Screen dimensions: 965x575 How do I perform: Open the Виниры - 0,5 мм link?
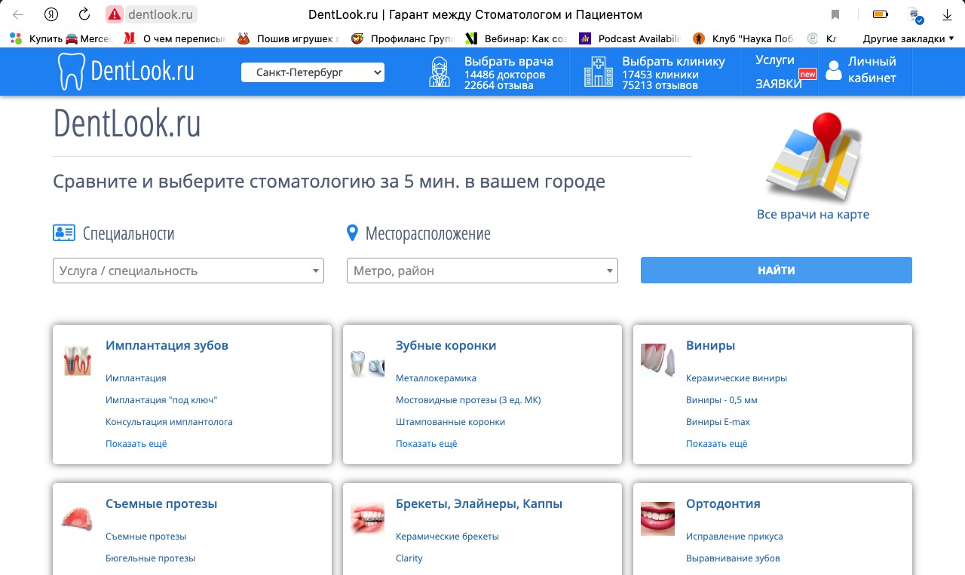(722, 400)
